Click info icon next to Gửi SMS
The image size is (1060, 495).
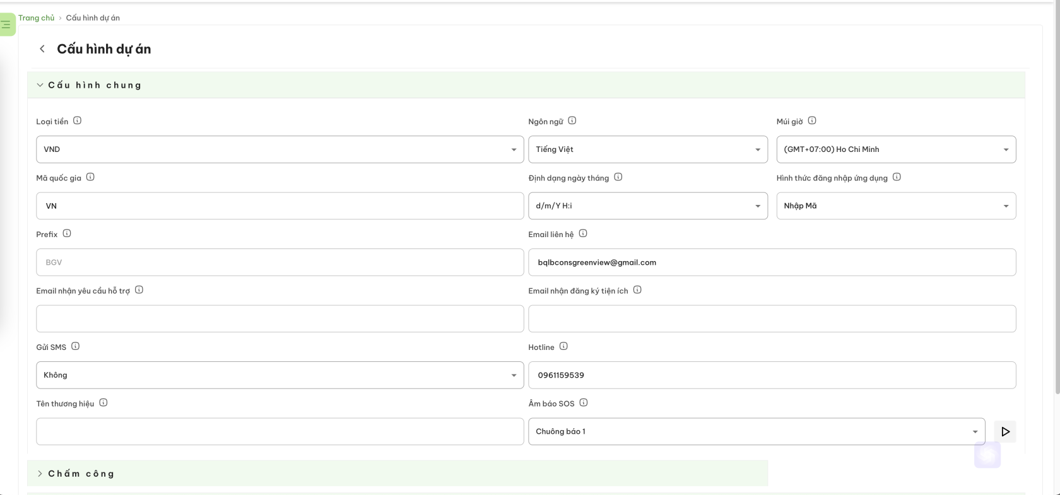pyautogui.click(x=75, y=346)
